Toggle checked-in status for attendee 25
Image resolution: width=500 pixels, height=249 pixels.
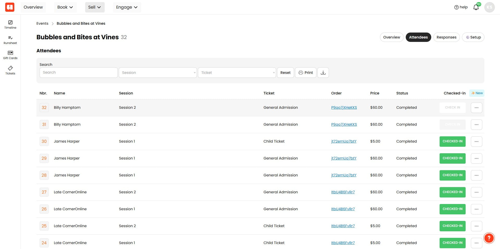click(x=452, y=226)
